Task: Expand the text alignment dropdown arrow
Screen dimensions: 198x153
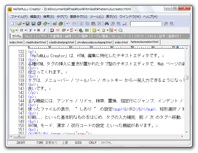Action: (x=68, y=30)
